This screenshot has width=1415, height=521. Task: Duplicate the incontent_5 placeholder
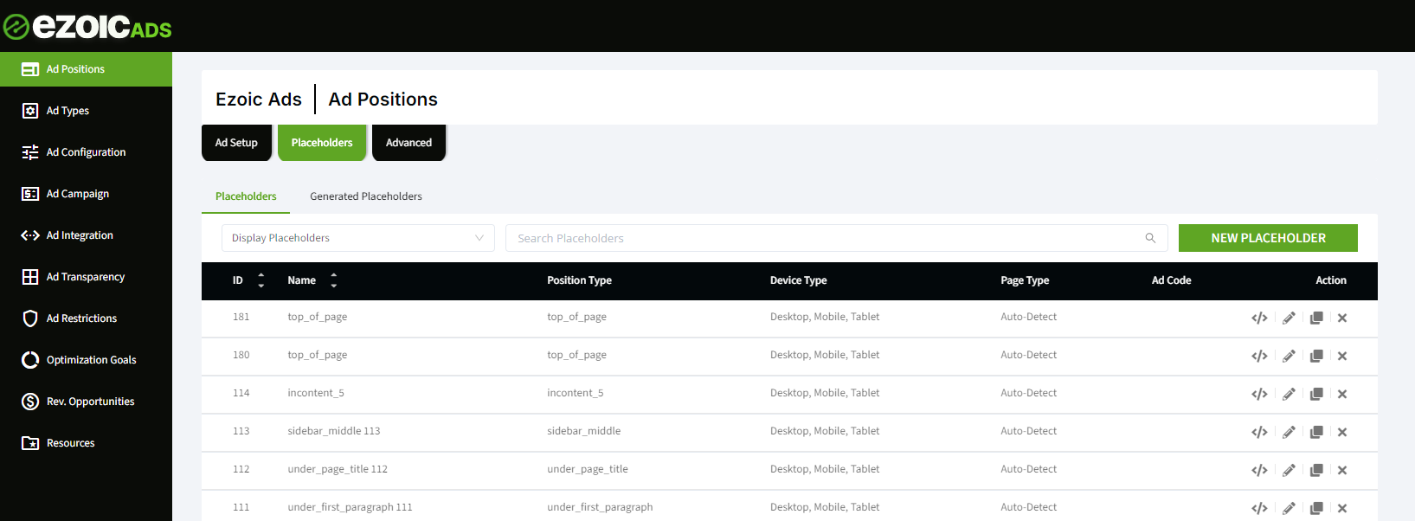[x=1316, y=394]
